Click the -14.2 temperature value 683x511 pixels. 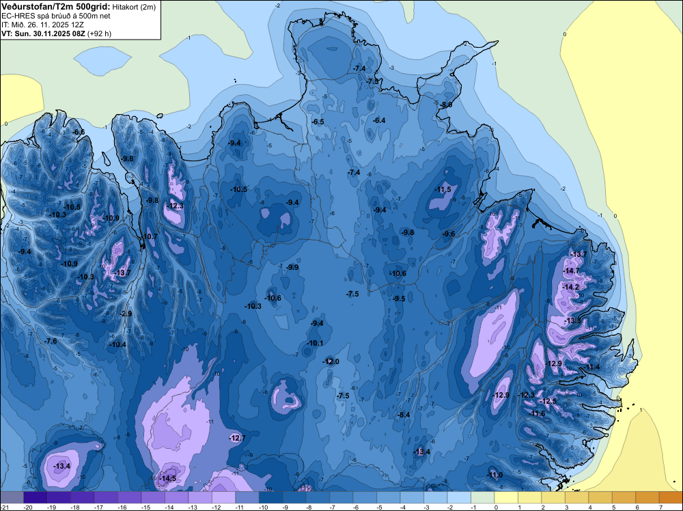[570, 287]
